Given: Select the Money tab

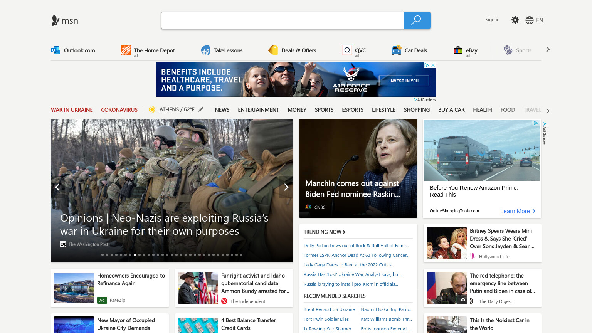Looking at the screenshot, I should [x=297, y=110].
